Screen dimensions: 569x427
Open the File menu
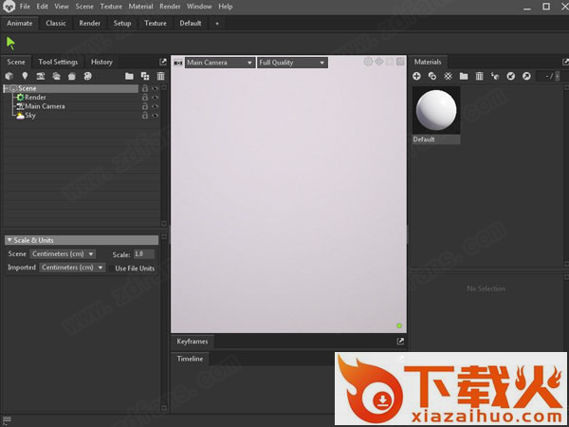25,7
